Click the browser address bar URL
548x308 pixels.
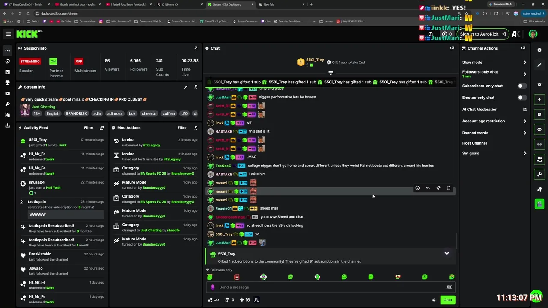(x=60, y=13)
